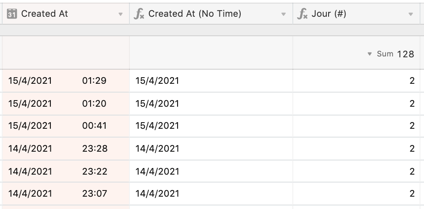Viewport: 424px width, 209px height.
Task: Click the Jour value 2 in the 01:29 row
Action: [412, 81]
